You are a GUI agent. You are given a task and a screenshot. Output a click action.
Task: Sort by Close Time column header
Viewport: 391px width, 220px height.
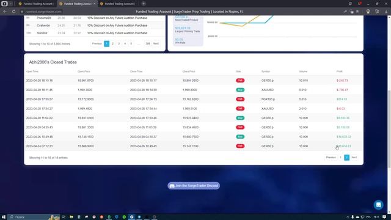click(x=136, y=71)
